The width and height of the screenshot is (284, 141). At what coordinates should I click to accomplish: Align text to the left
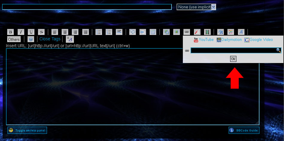tap(55, 32)
